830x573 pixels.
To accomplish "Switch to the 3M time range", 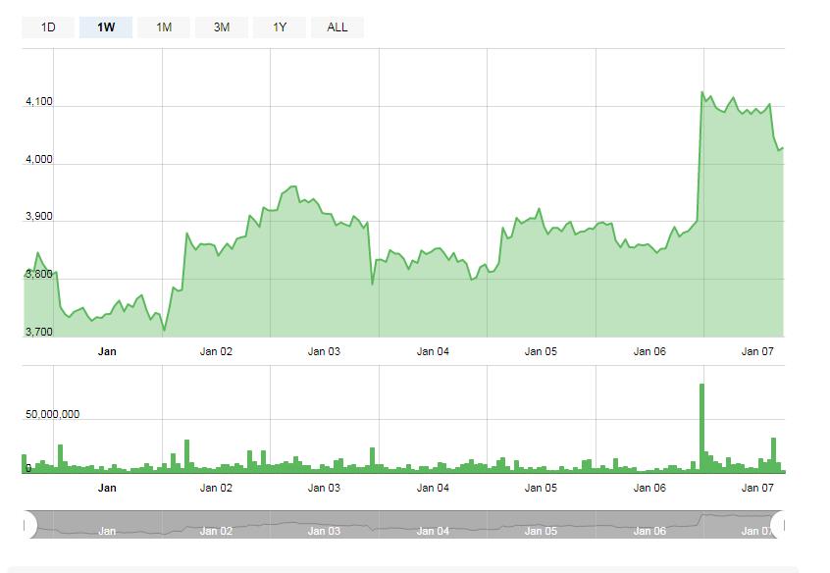I will point(222,27).
